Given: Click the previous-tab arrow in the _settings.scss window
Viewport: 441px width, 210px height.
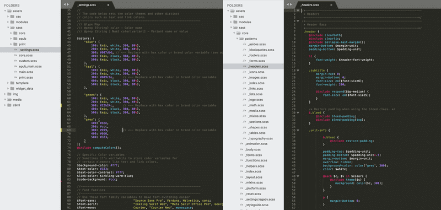Looking at the screenshot, I should (64, 4).
